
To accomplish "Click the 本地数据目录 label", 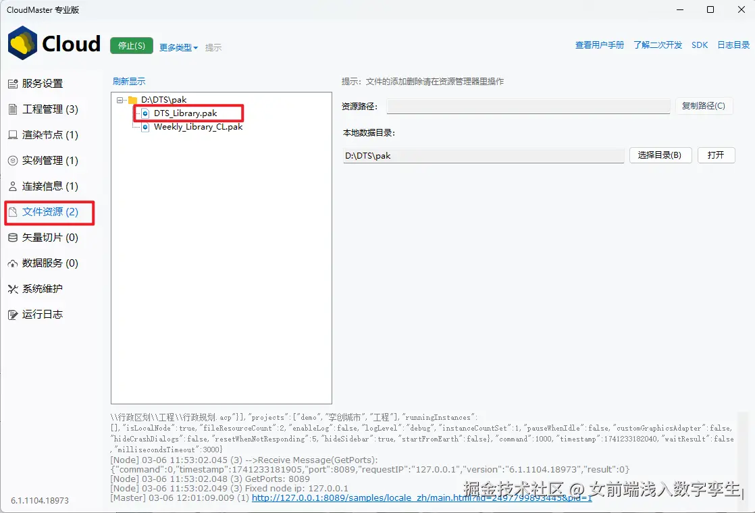I will tap(369, 133).
